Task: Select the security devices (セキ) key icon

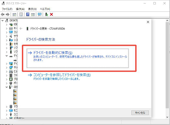Action: (11, 44)
